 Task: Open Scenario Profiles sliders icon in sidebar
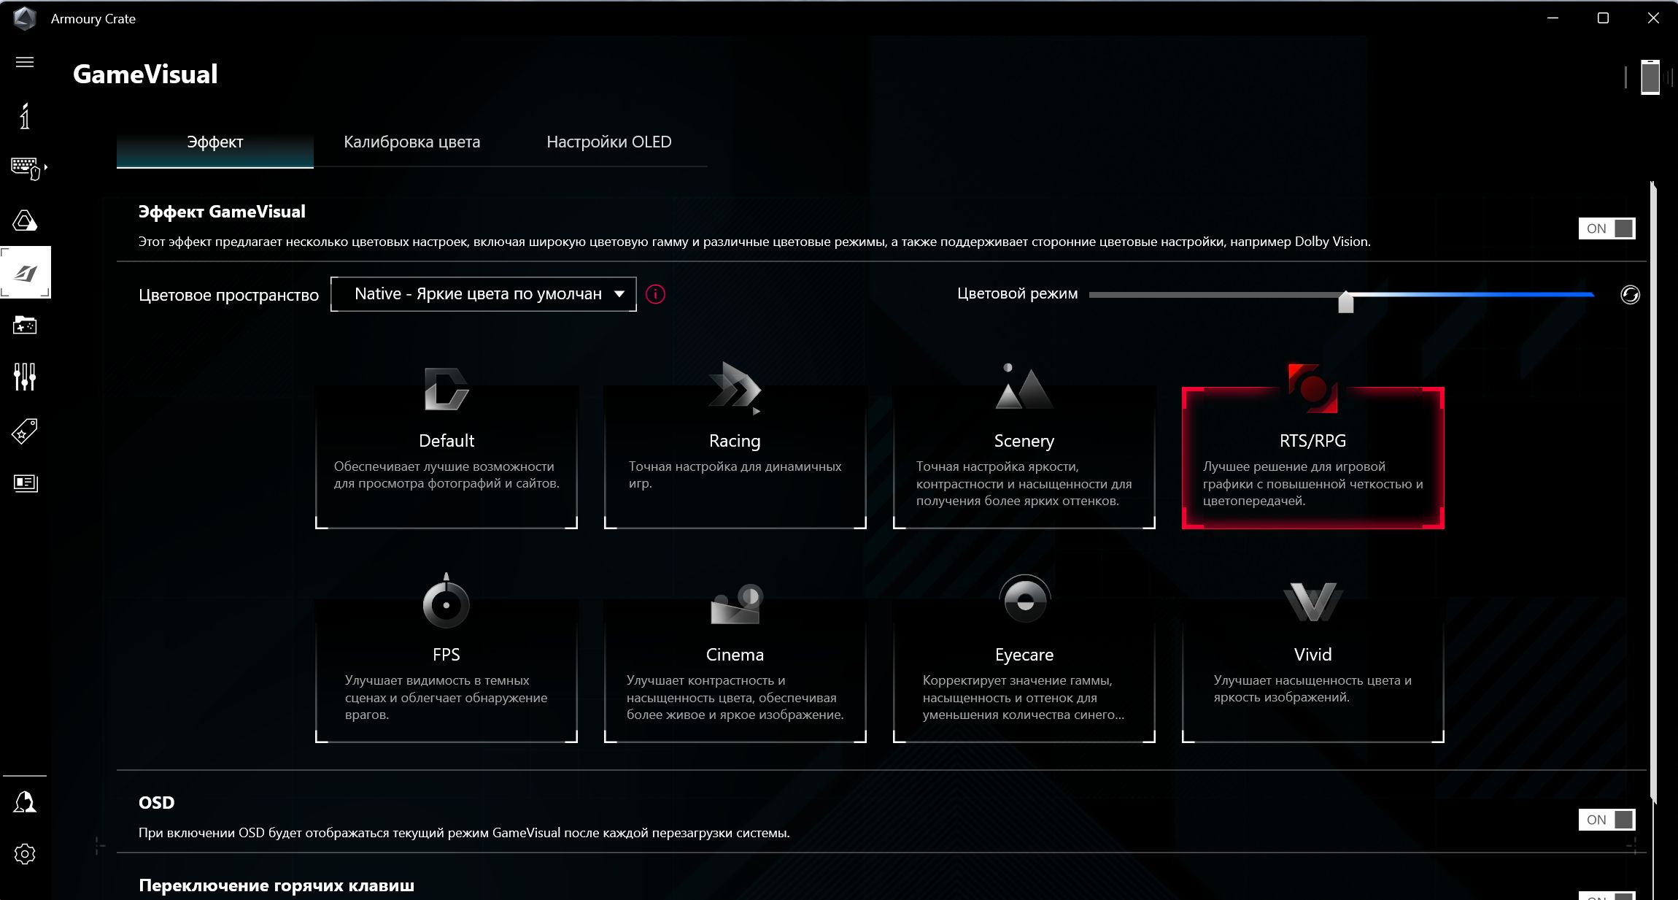click(25, 377)
